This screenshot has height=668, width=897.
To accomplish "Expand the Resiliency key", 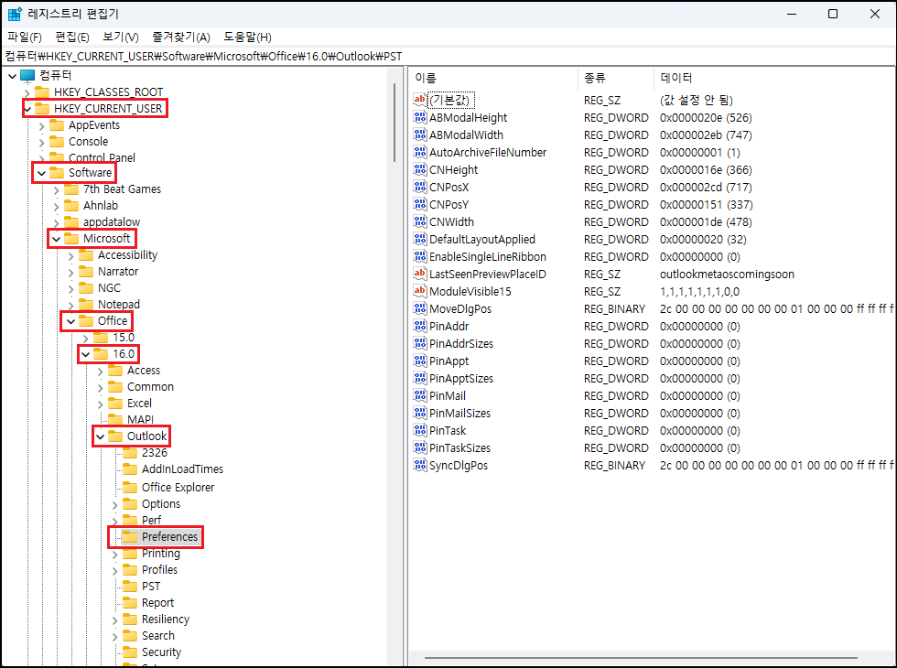I will [115, 620].
